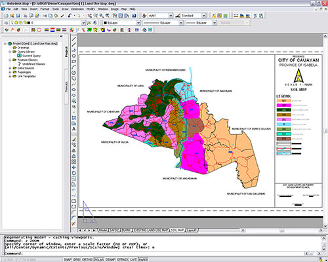Image resolution: width=328 pixels, height=262 pixels.
Task: Select the Rotate modify tool
Action: 74,173
